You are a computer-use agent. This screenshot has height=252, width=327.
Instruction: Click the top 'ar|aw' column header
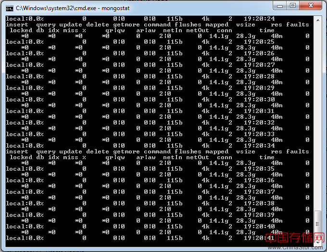(x=146, y=30)
